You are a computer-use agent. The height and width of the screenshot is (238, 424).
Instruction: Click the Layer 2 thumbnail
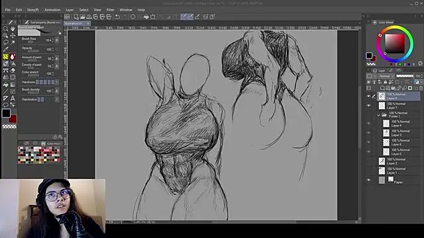coord(382,161)
